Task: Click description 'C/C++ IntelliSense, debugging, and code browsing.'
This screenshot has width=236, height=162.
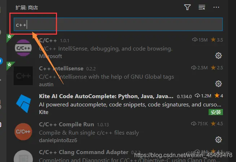Action: pyautogui.click(x=106, y=49)
